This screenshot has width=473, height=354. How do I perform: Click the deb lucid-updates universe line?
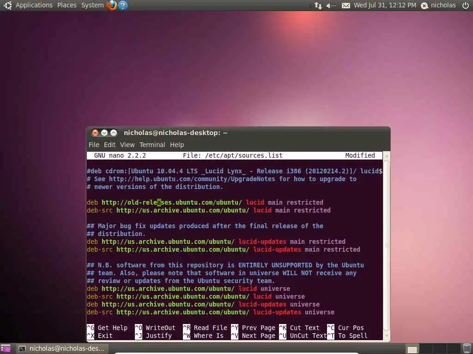coord(203,304)
